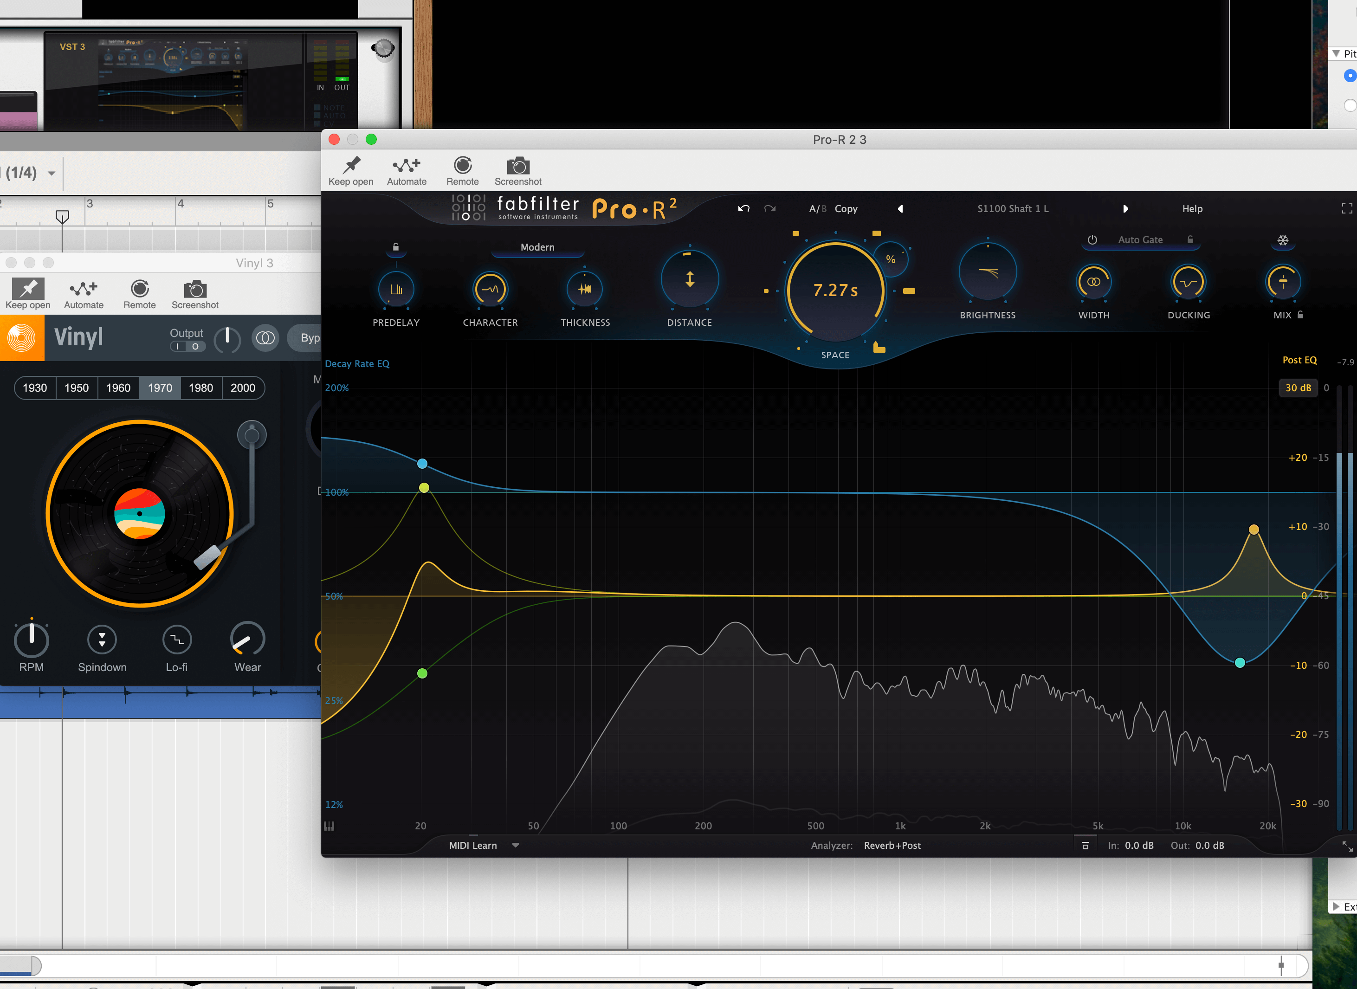Click the next preset arrow after S1100 Shaft
This screenshot has height=989, width=1357.
1125,209
